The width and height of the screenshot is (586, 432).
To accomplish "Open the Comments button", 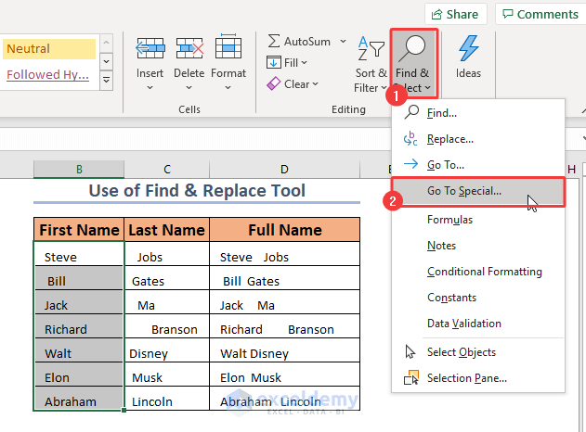I will point(539,14).
